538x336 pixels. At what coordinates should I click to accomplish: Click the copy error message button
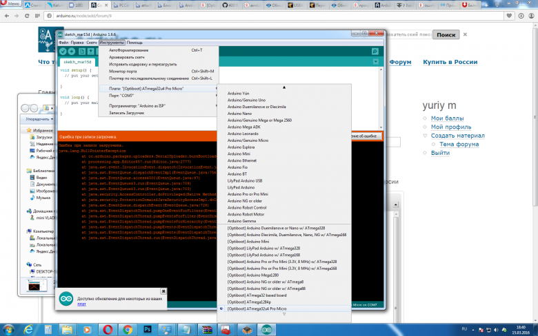tap(366, 136)
